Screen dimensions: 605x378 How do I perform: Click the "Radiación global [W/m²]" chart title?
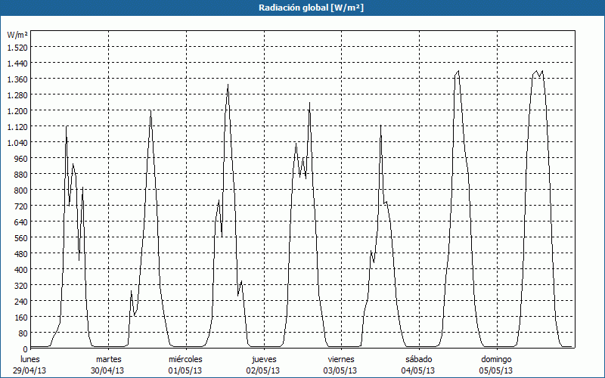tap(302, 7)
